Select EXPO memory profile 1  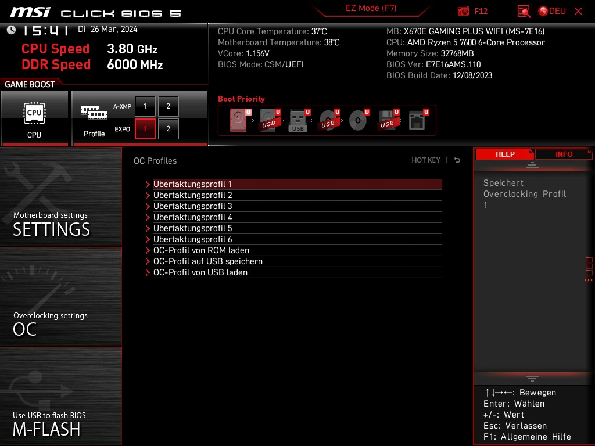tap(145, 129)
